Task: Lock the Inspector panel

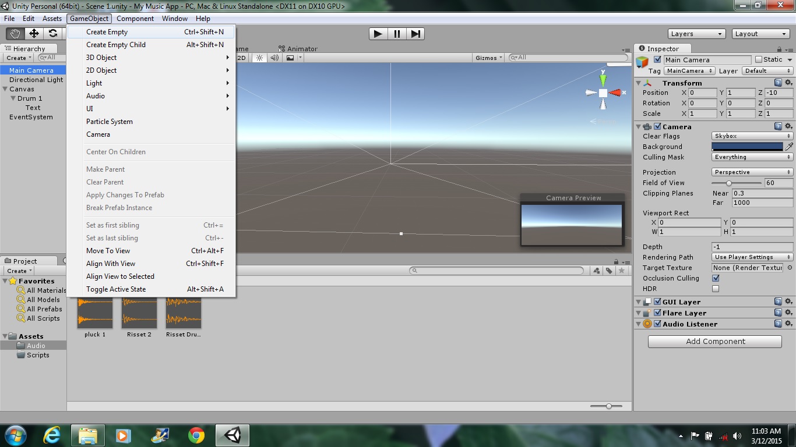Action: point(780,49)
